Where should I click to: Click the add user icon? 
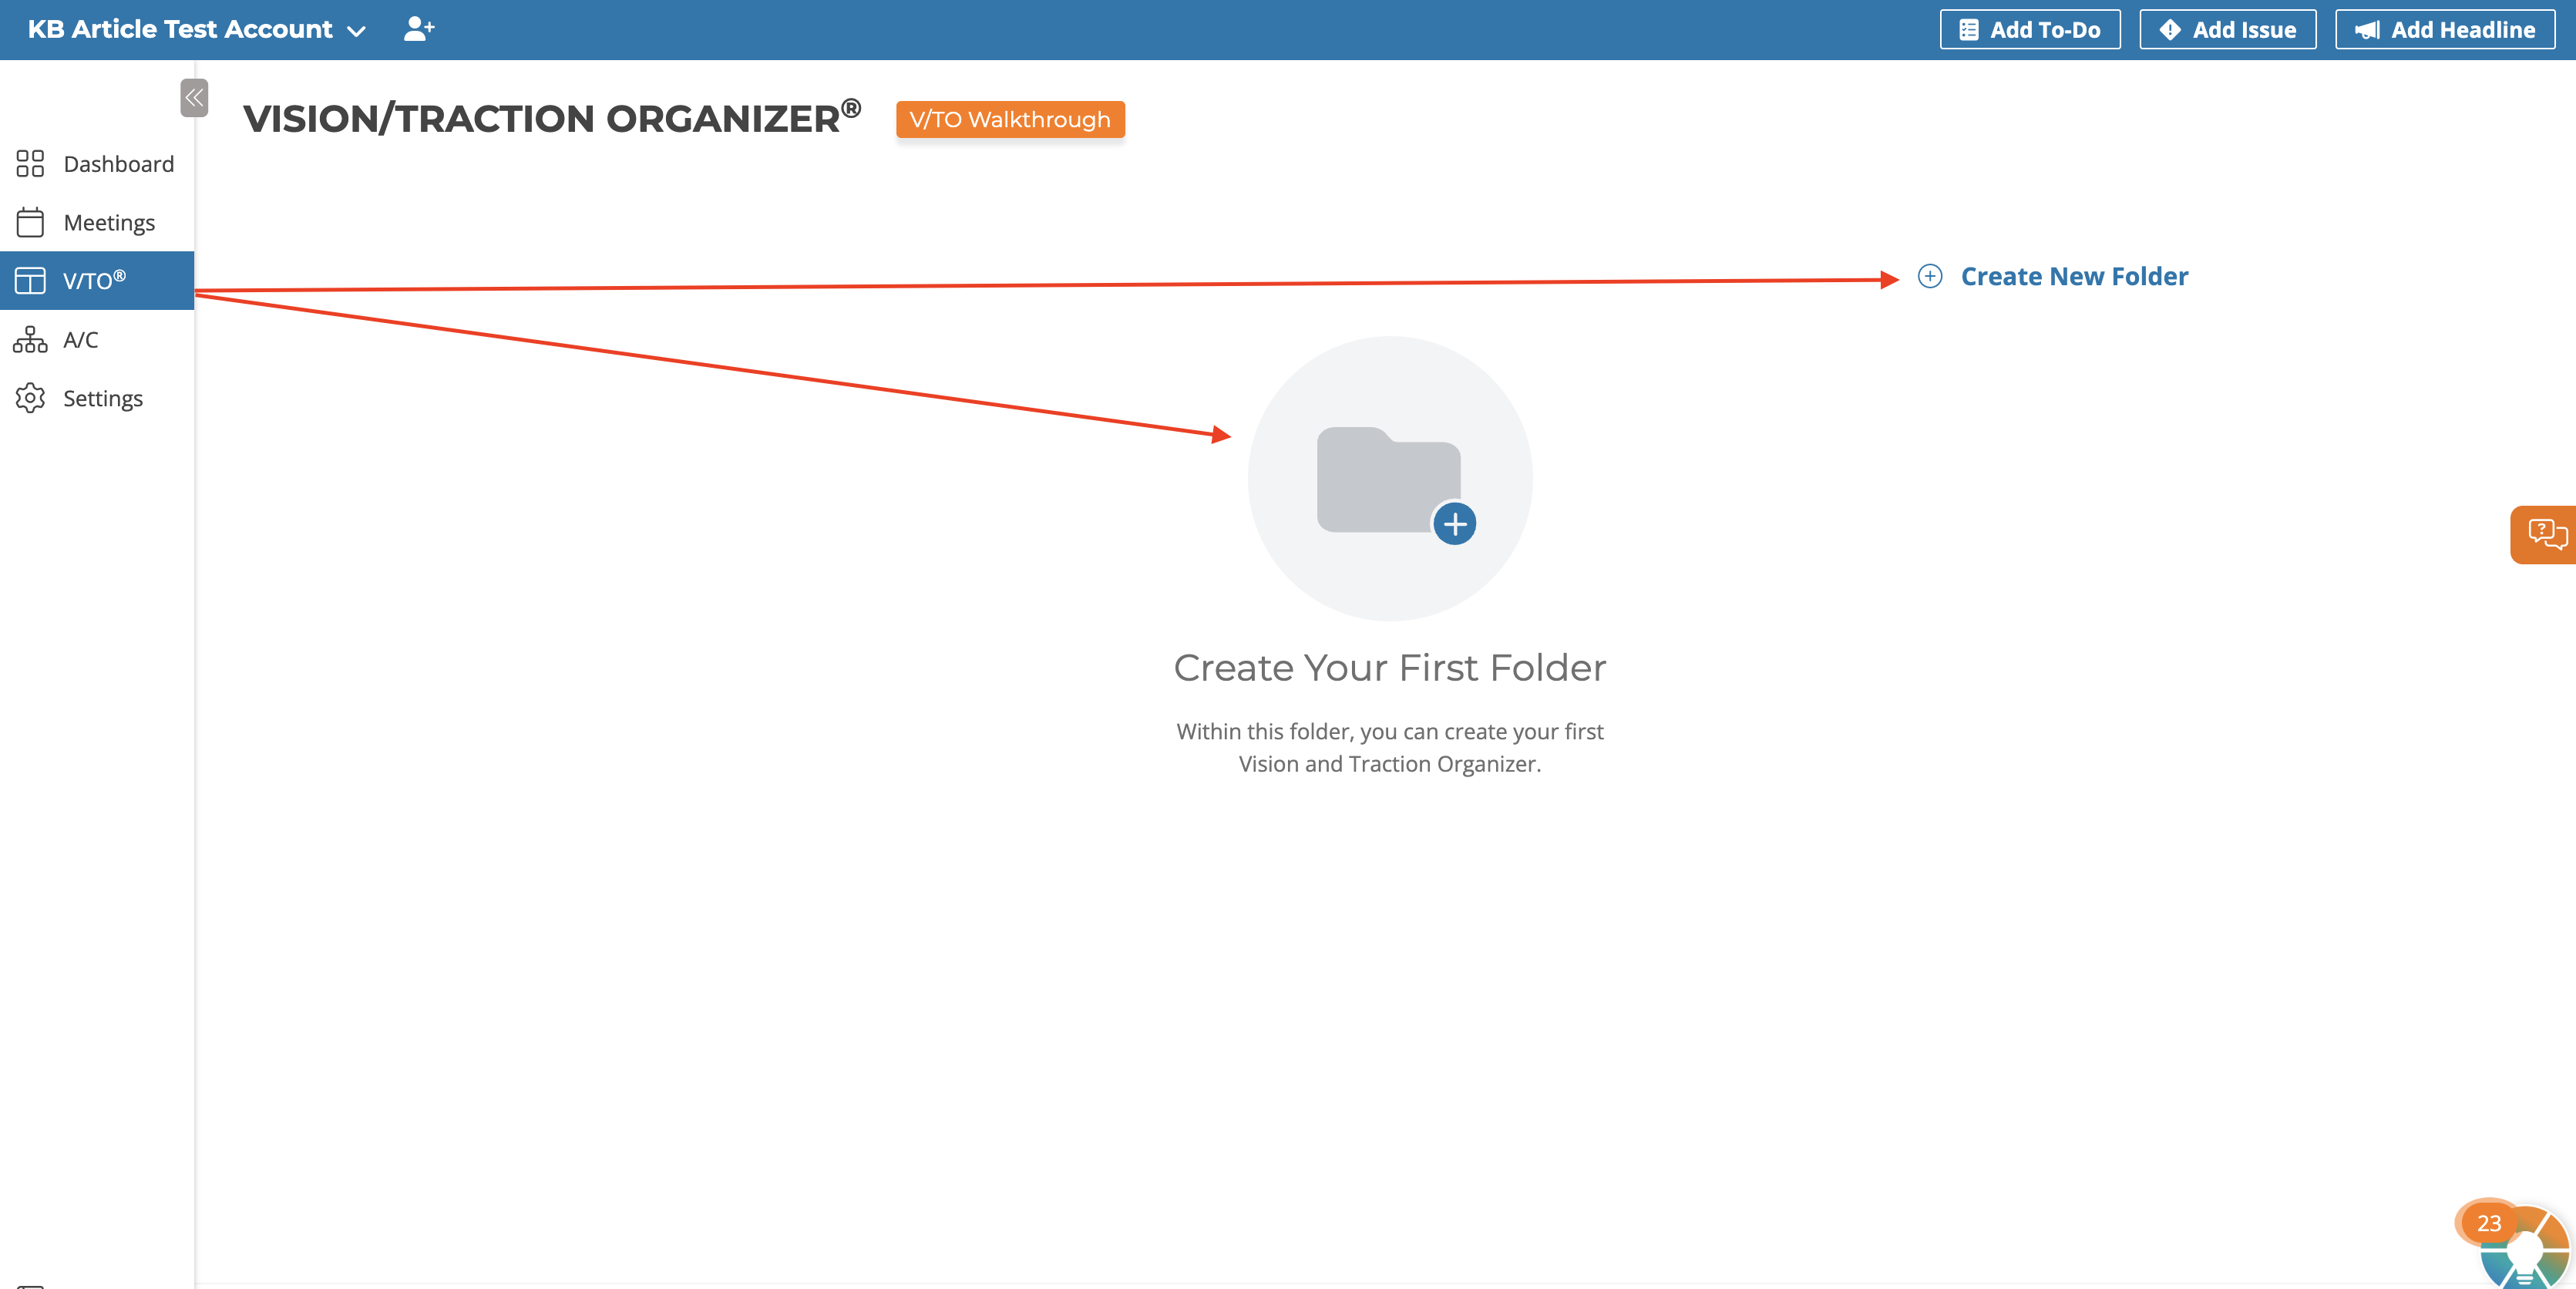pyautogui.click(x=419, y=29)
